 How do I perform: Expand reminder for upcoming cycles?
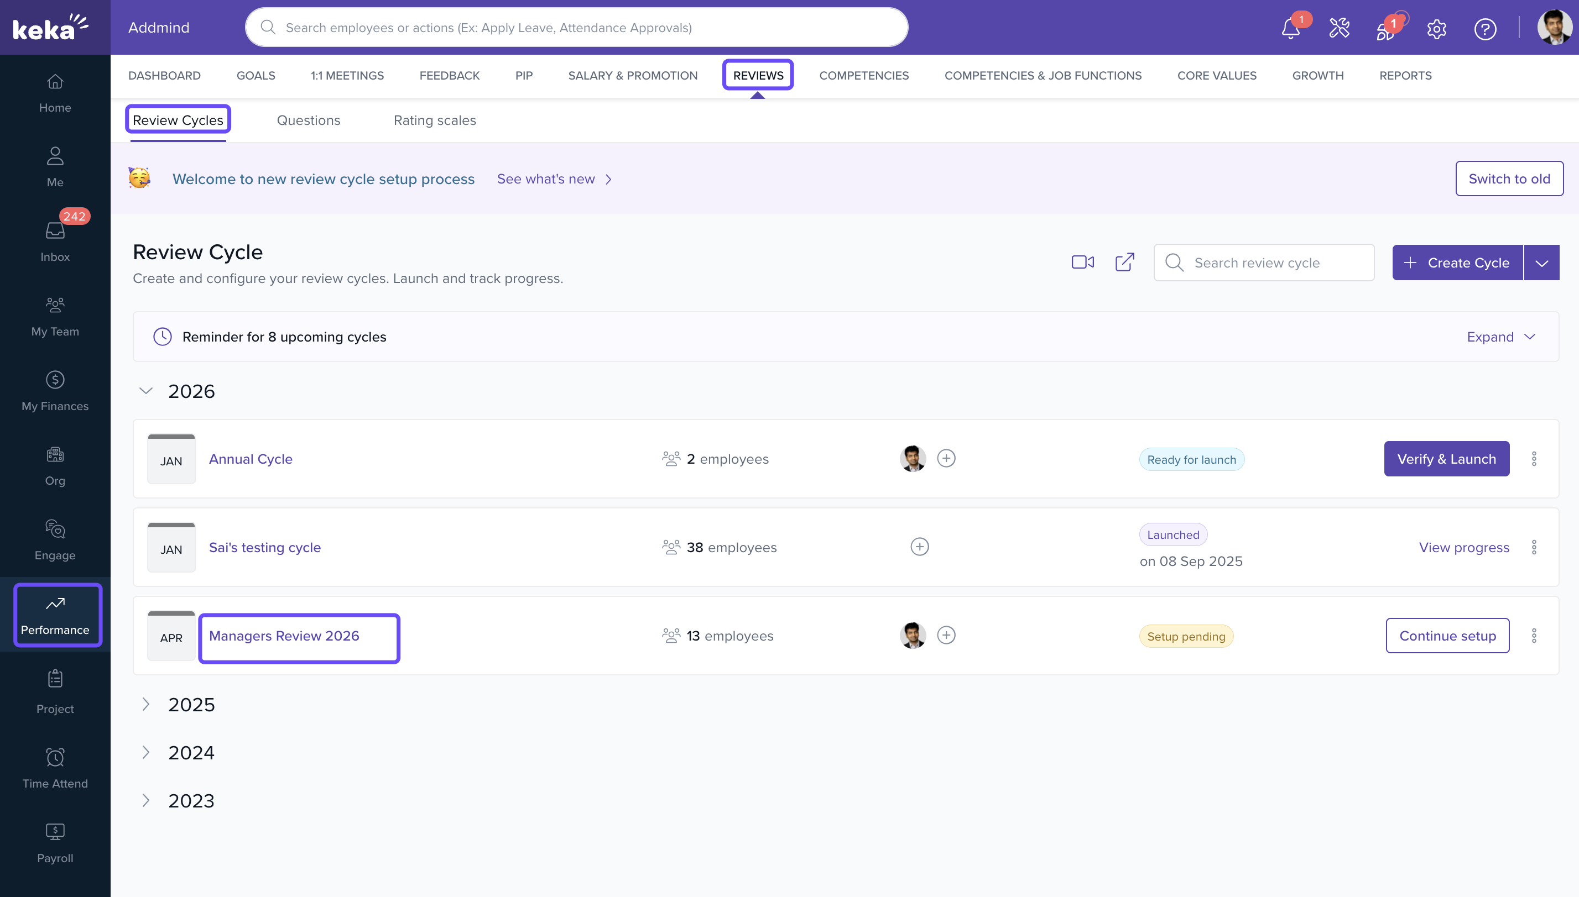[1500, 337]
